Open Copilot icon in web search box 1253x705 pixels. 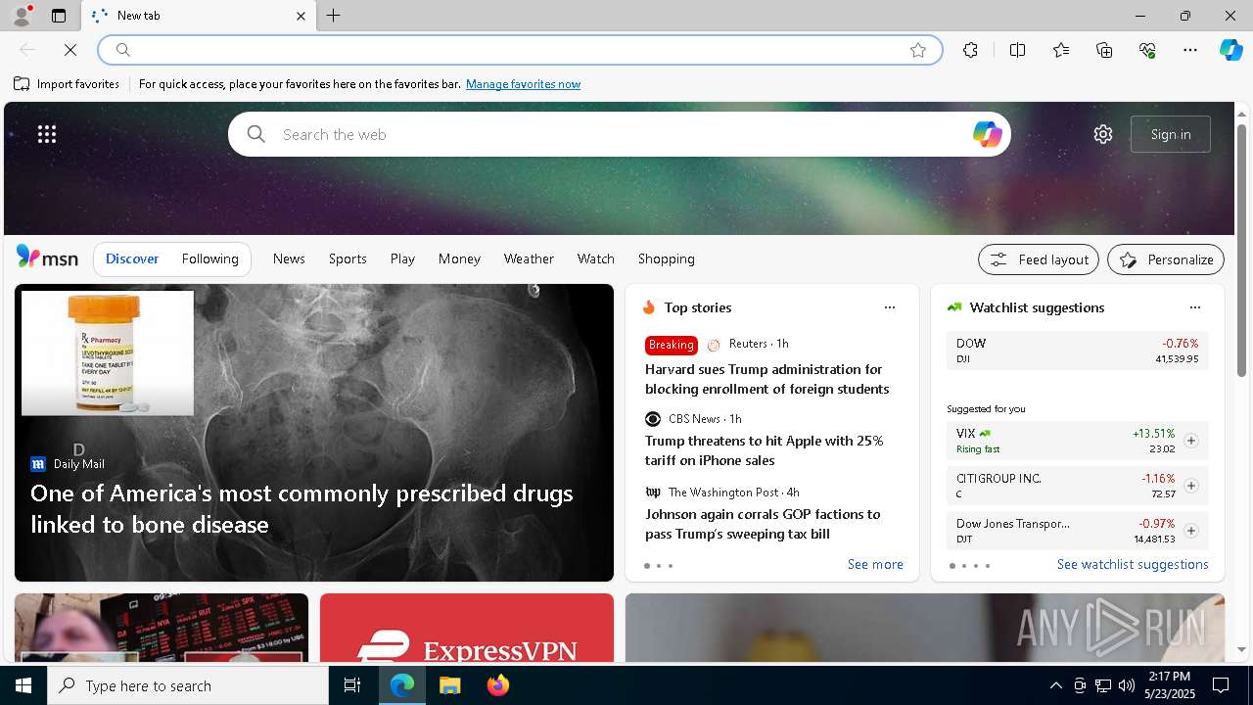pyautogui.click(x=987, y=134)
